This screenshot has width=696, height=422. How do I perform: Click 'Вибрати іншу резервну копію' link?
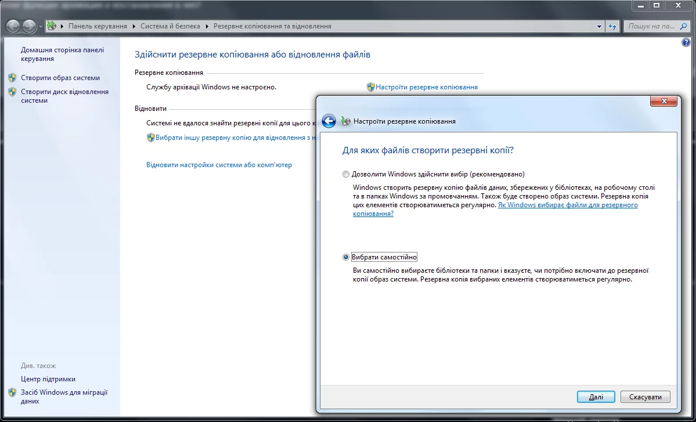[235, 138]
